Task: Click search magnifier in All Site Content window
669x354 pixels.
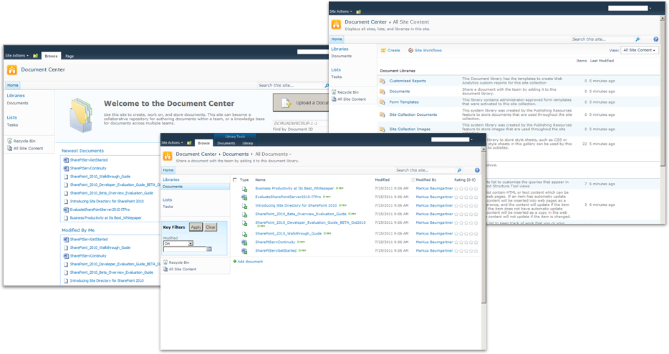Action: pos(637,39)
